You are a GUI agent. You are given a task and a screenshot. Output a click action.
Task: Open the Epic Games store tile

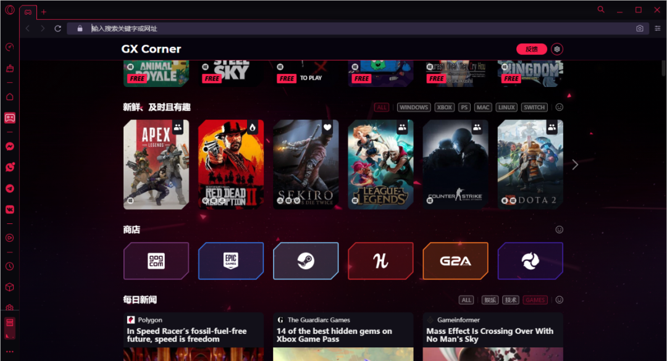tap(231, 261)
